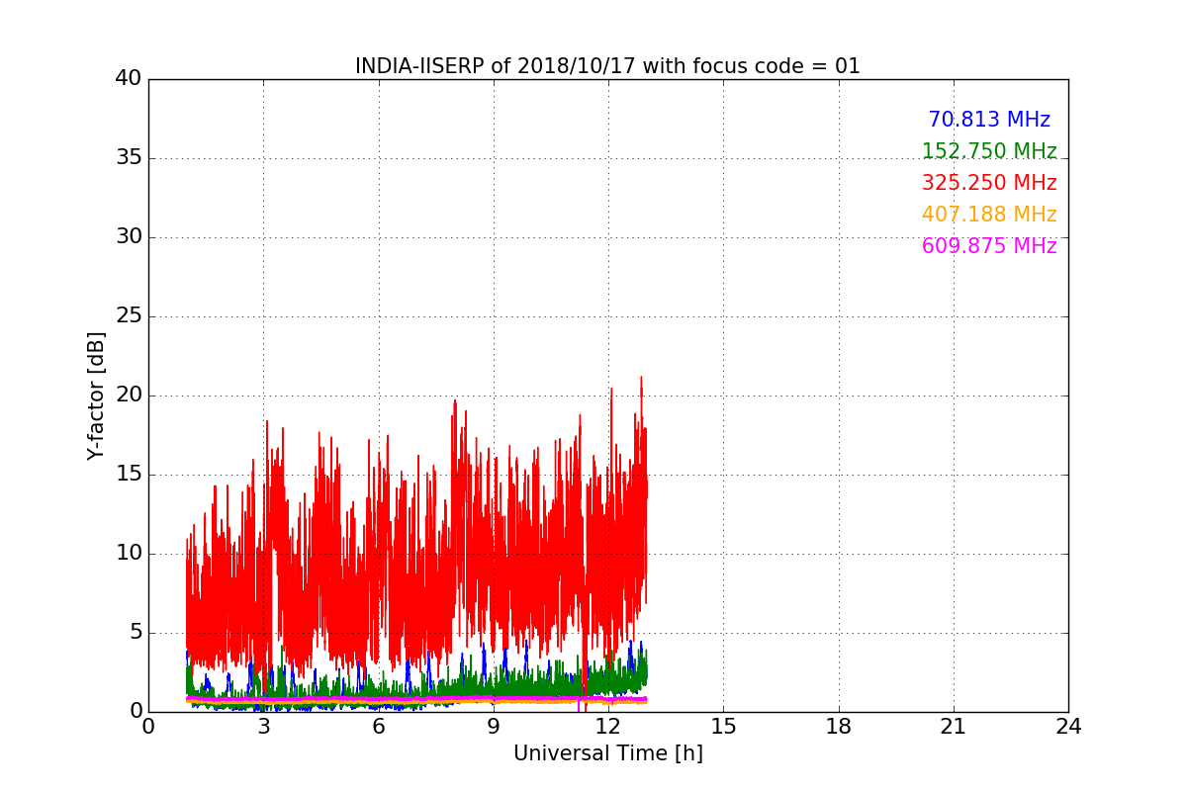Click the x-axis tick label 24
1187x791 pixels.
[1068, 726]
